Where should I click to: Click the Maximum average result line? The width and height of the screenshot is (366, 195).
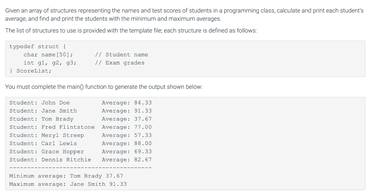point(68,184)
